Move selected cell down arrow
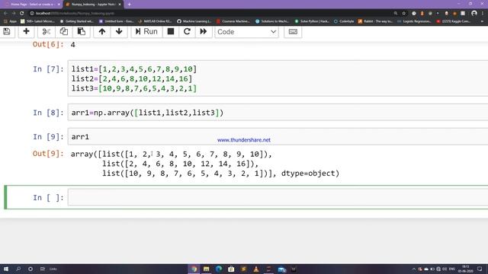The height and width of the screenshot is (274, 488). (119, 32)
